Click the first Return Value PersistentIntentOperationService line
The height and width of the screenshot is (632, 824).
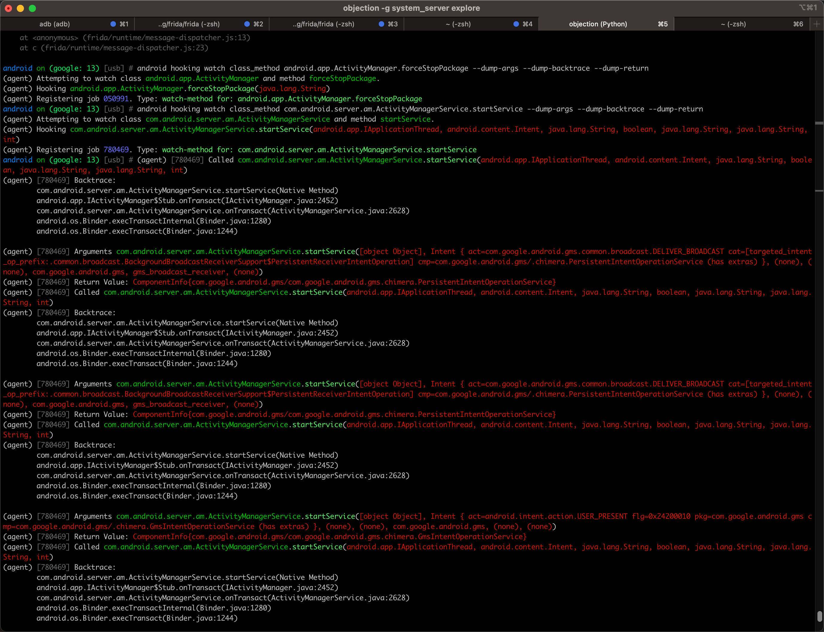279,282
